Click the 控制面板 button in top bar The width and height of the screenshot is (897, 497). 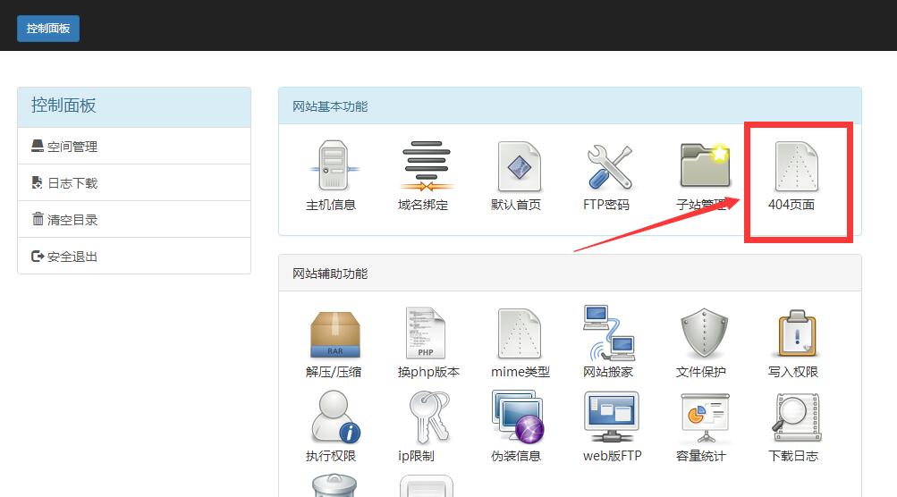(48, 28)
